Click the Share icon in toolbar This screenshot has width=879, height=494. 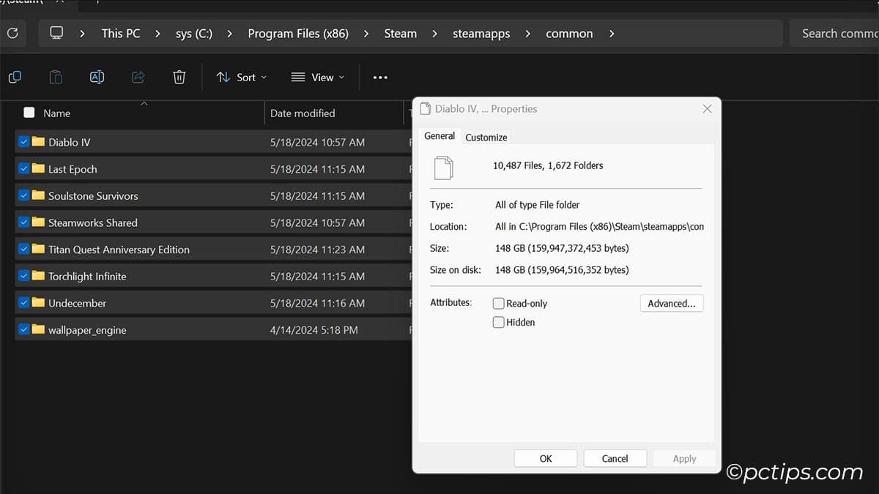[138, 77]
